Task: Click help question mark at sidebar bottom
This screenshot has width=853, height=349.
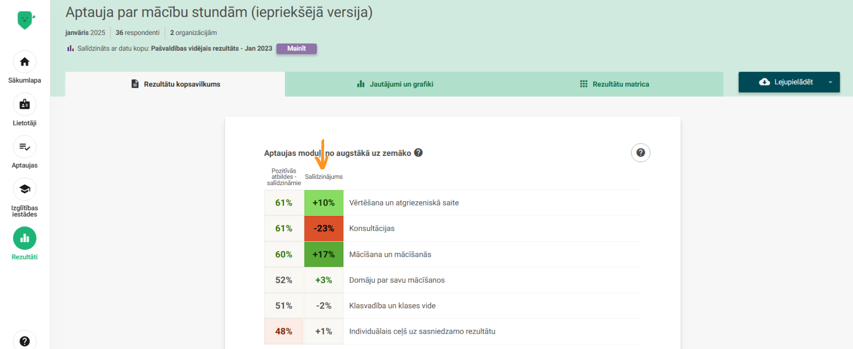Action: point(25,341)
